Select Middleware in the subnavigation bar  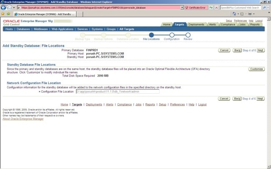click(x=41, y=29)
